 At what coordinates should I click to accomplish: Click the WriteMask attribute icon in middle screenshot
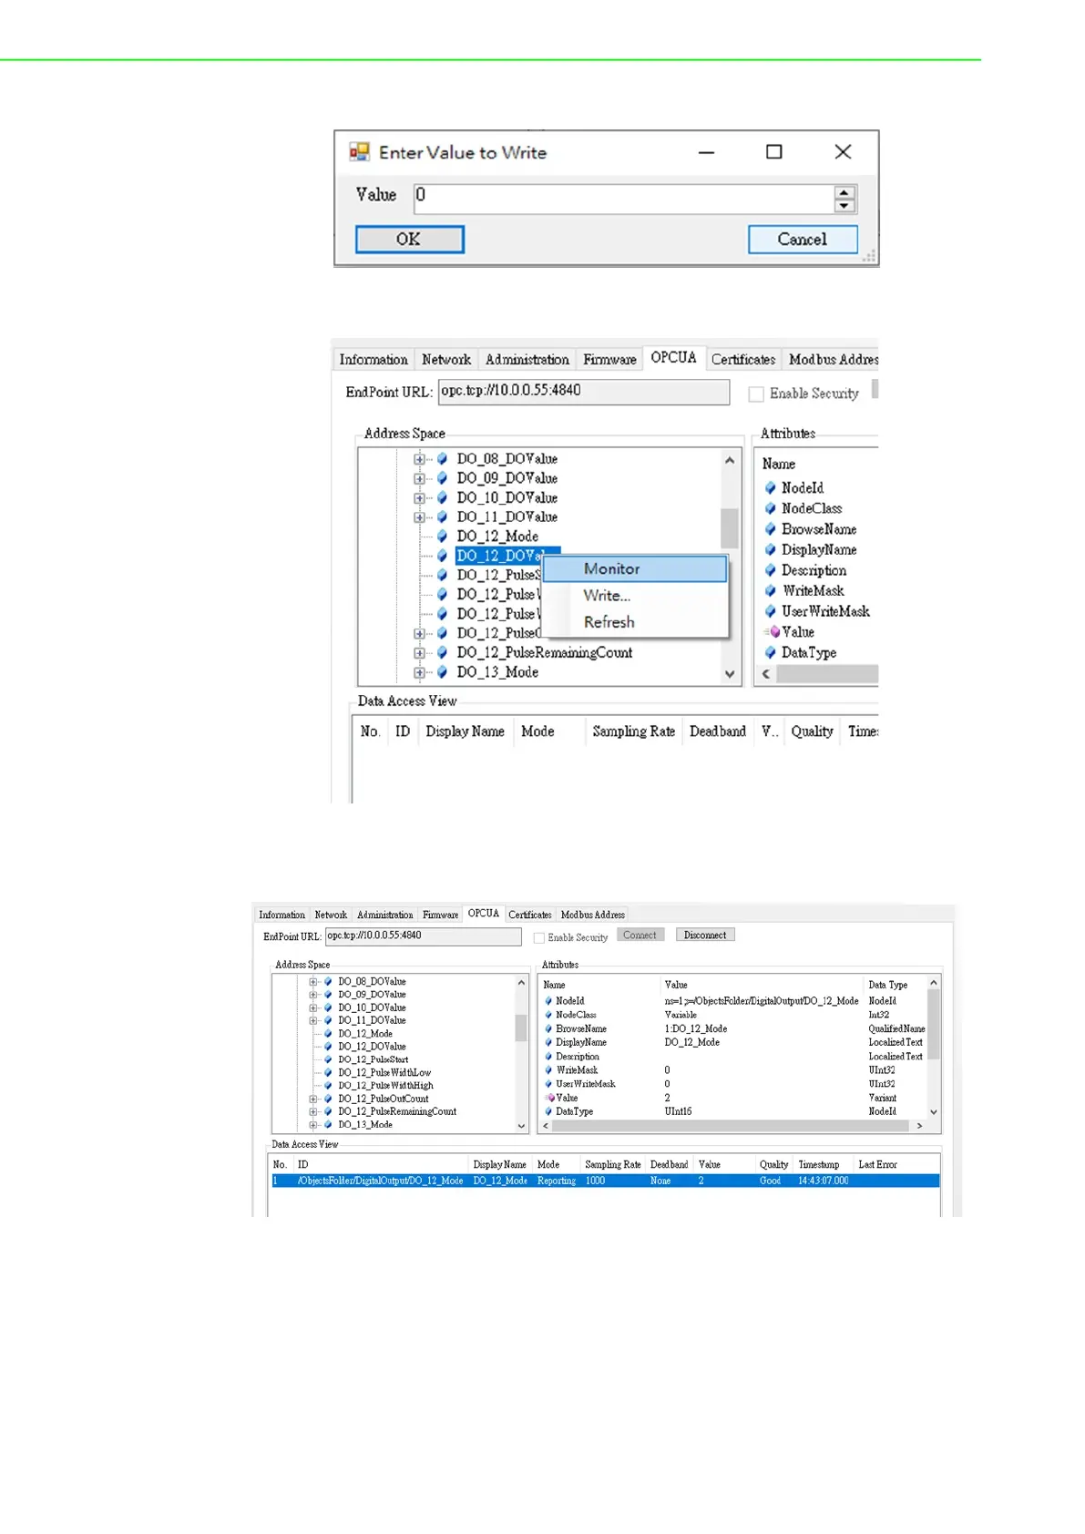[770, 591]
